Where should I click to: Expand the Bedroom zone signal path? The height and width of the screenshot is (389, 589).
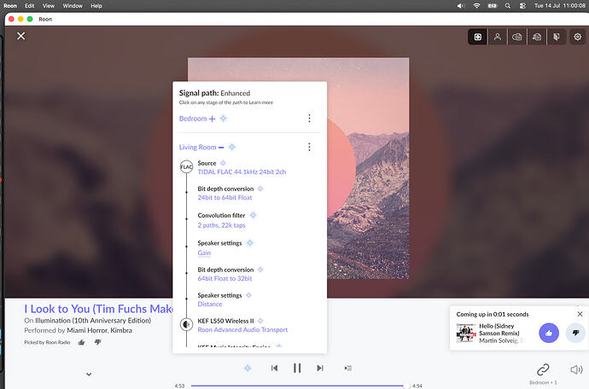(x=213, y=119)
